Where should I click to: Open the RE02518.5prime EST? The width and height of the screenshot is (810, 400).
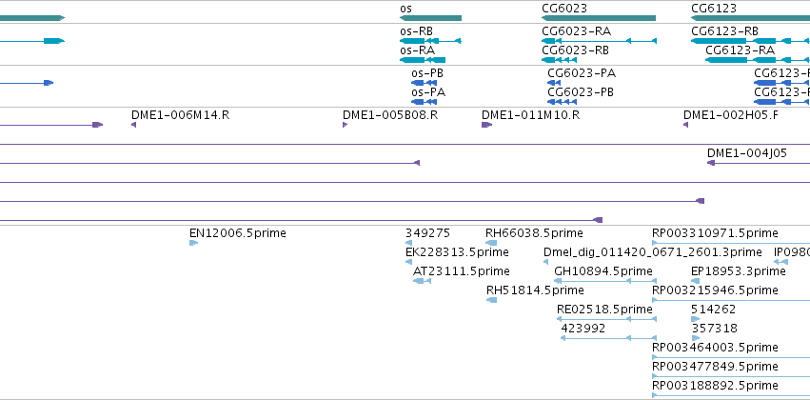click(x=606, y=319)
